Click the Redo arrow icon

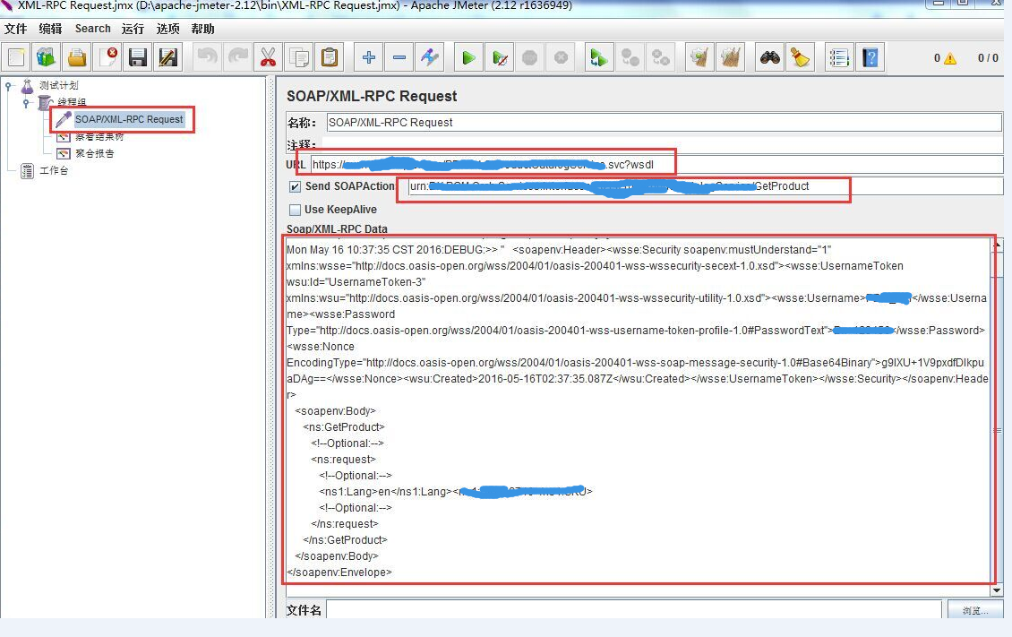tap(238, 58)
